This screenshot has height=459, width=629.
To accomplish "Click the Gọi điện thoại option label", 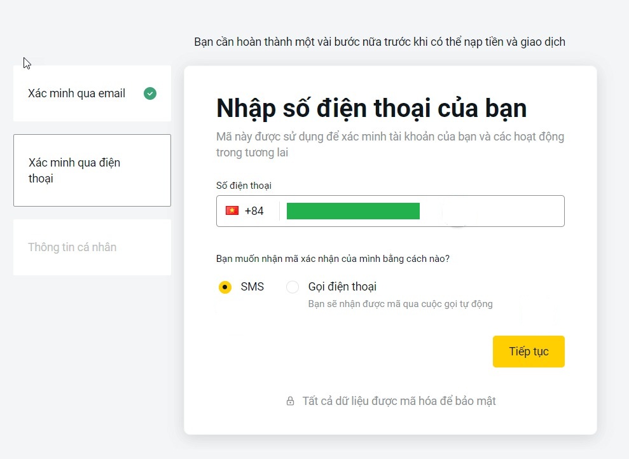I will pos(342,287).
